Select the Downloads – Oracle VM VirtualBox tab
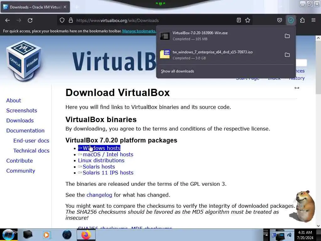This screenshot has width=321, height=241. [x=35, y=7]
